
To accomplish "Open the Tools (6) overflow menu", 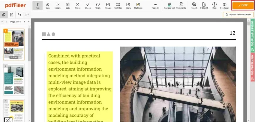I will pyautogui.click(x=155, y=5).
